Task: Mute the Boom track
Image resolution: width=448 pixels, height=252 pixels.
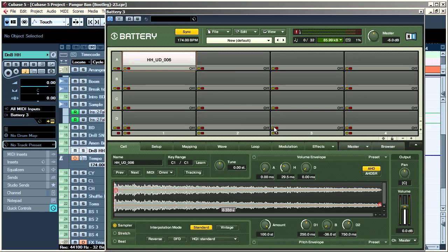Action: pyautogui.click(x=75, y=81)
